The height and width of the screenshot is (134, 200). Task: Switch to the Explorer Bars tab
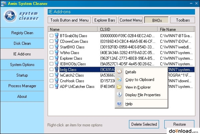pos(105,20)
